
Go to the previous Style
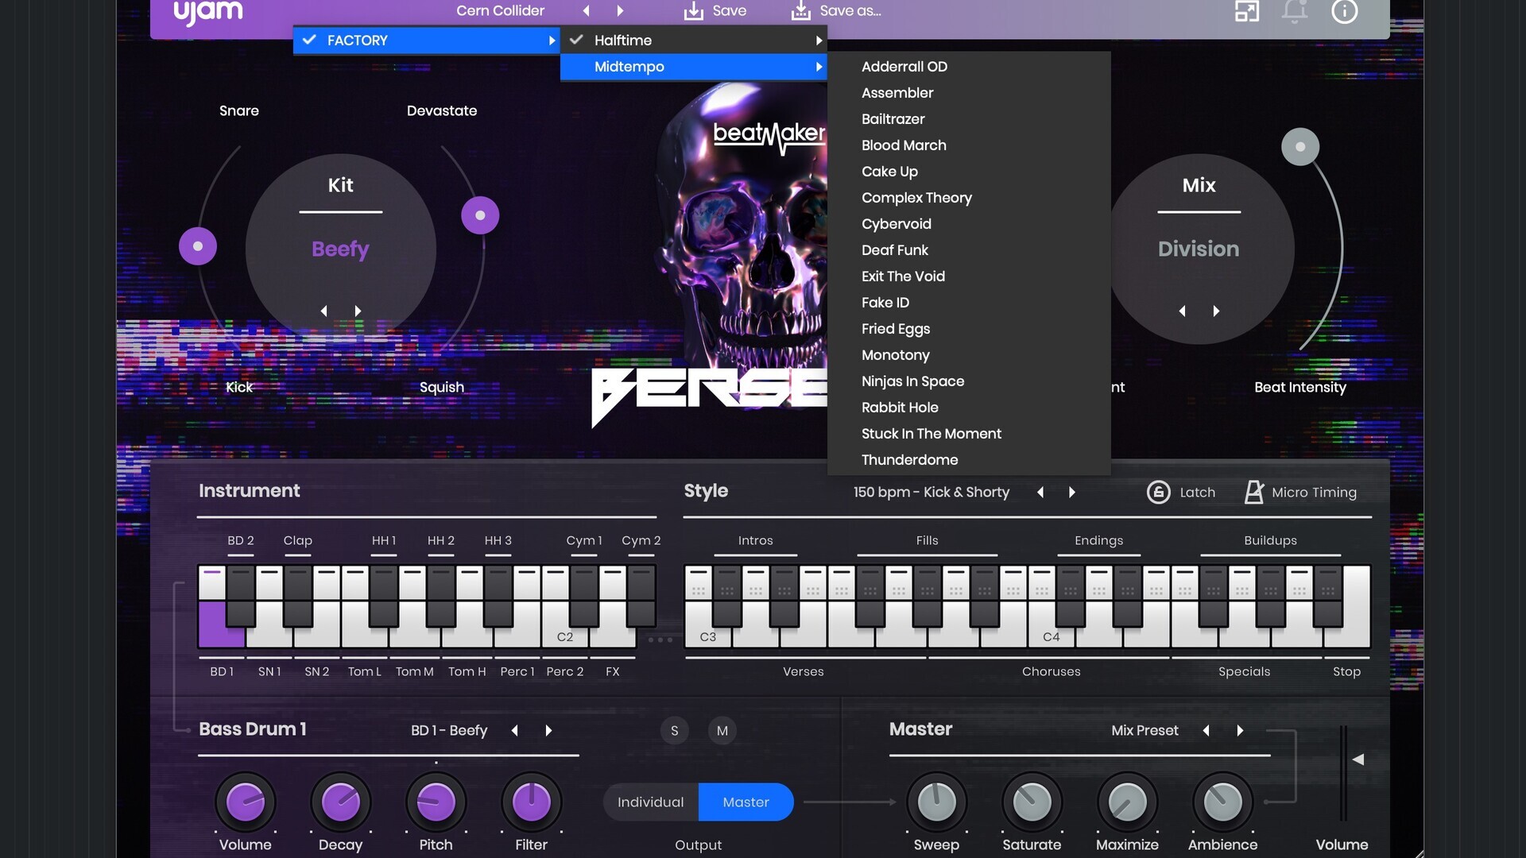[x=1040, y=493]
